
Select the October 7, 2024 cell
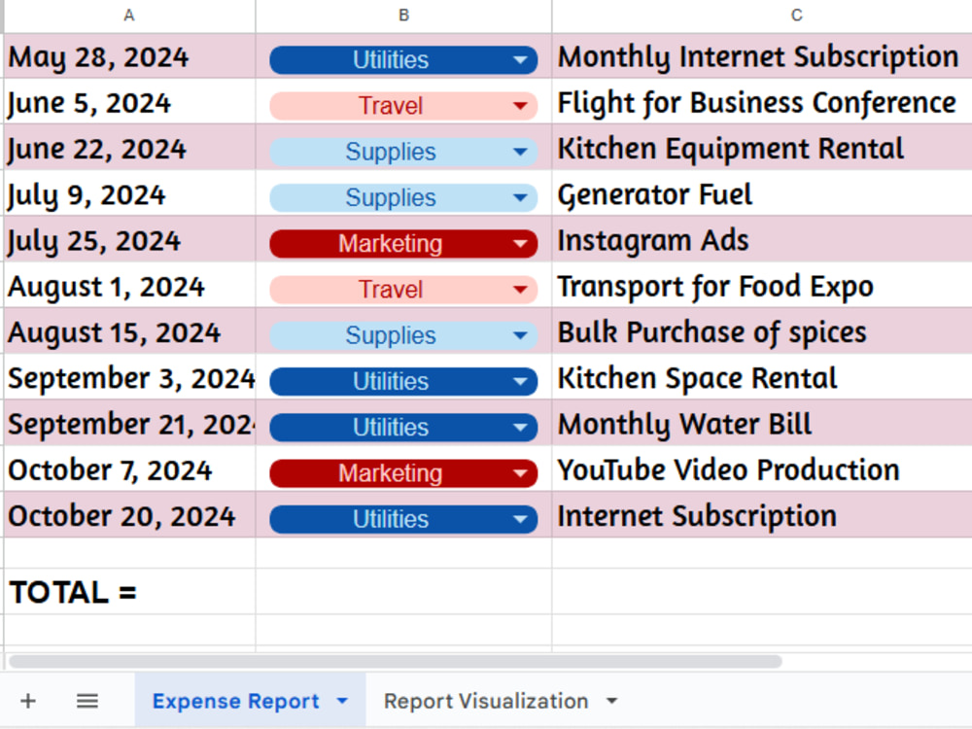point(129,469)
